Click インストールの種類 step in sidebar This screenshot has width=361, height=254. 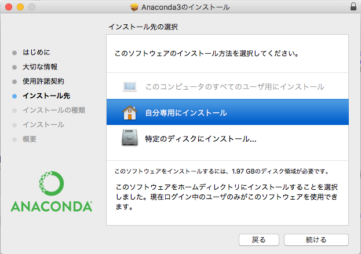54,110
